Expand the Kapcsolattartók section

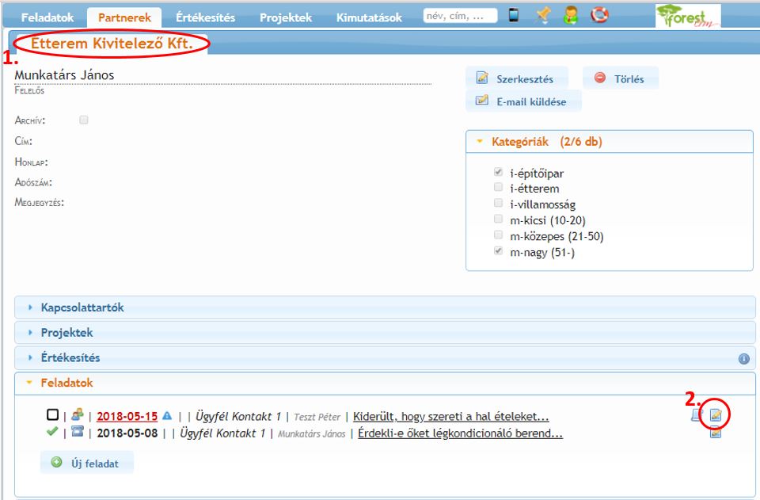pos(82,307)
